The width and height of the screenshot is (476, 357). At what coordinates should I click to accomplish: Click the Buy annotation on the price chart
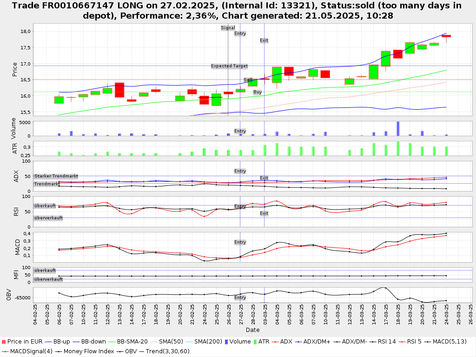click(258, 92)
